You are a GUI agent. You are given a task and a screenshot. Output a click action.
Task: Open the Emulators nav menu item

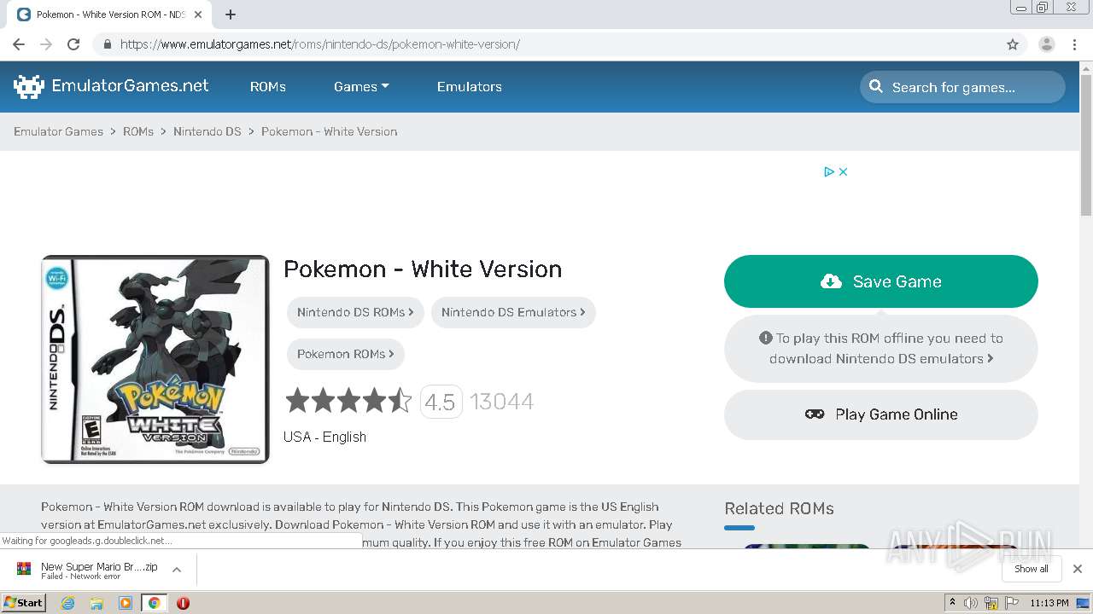469,86
